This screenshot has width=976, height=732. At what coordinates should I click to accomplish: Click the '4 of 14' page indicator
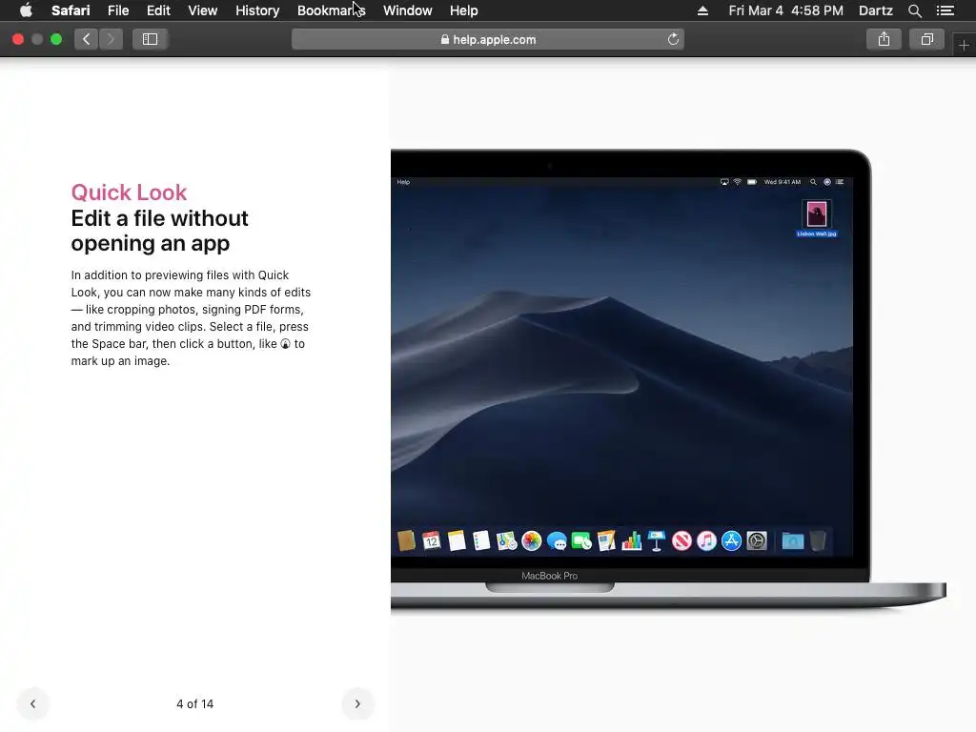pos(194,704)
